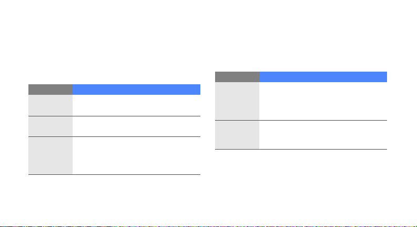Click left table first row light gray cell
The image size is (417, 227).
50,105
